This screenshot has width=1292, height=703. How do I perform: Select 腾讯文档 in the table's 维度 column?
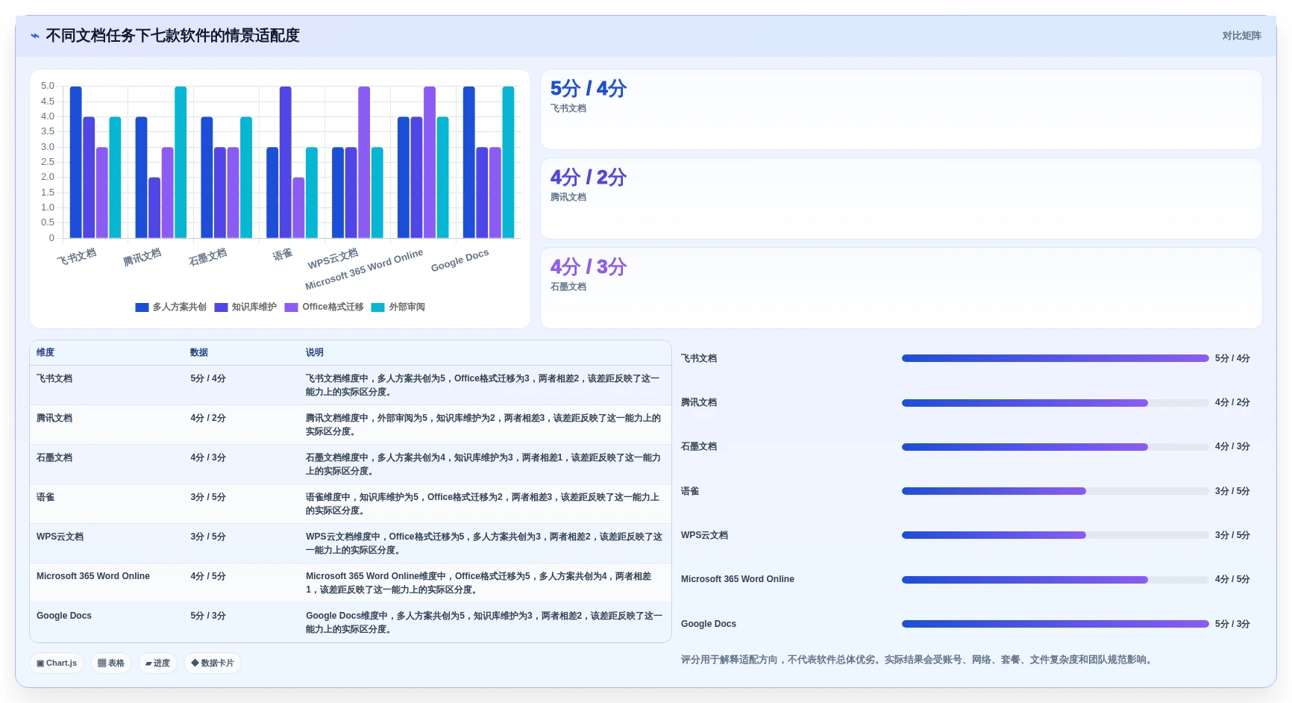[x=54, y=418]
